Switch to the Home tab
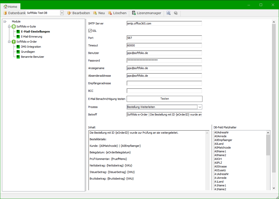This screenshot has height=199, width=279. point(10,7)
